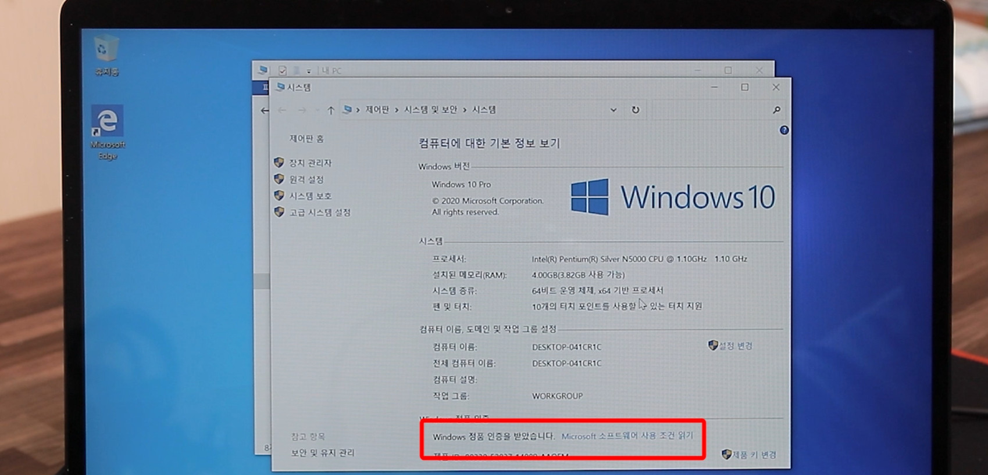Click WORKGROUP workgroup value
Viewport: 988px width, 475px height.
(557, 396)
